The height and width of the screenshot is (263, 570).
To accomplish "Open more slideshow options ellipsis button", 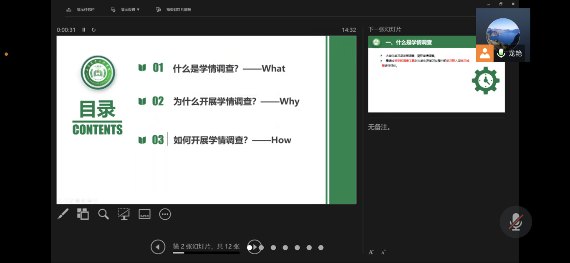I will 165,214.
